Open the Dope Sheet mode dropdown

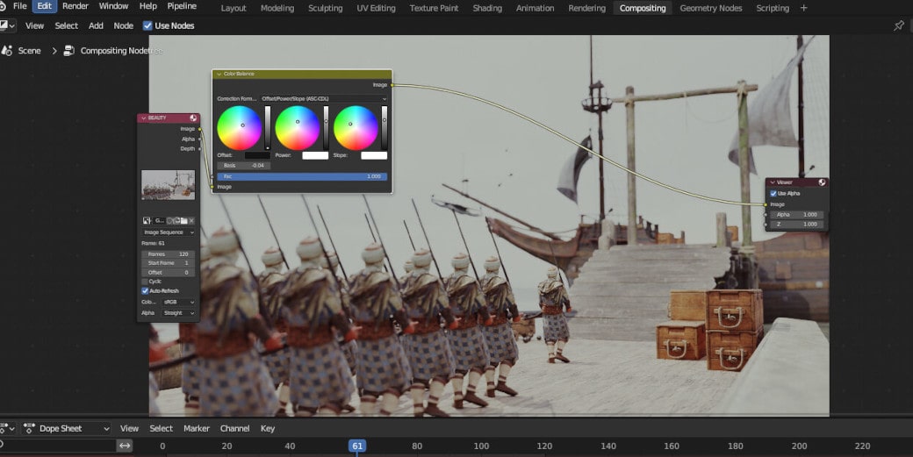66,429
